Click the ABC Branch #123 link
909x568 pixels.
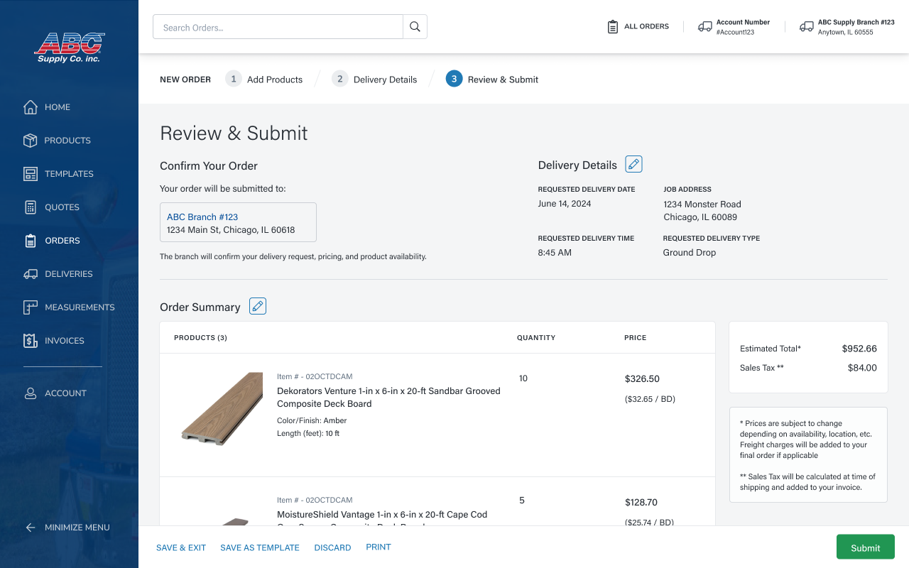202,217
